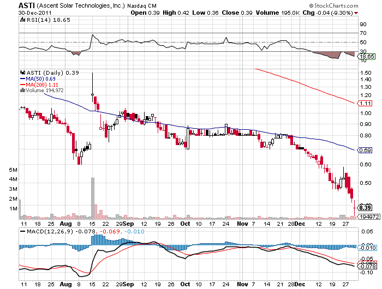Image resolution: width=382 pixels, height=289 pixels.
Task: Click the volume bars legend icon
Action: (x=23, y=91)
